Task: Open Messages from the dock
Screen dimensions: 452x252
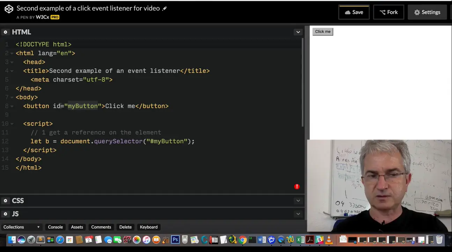Action: (x=108, y=240)
